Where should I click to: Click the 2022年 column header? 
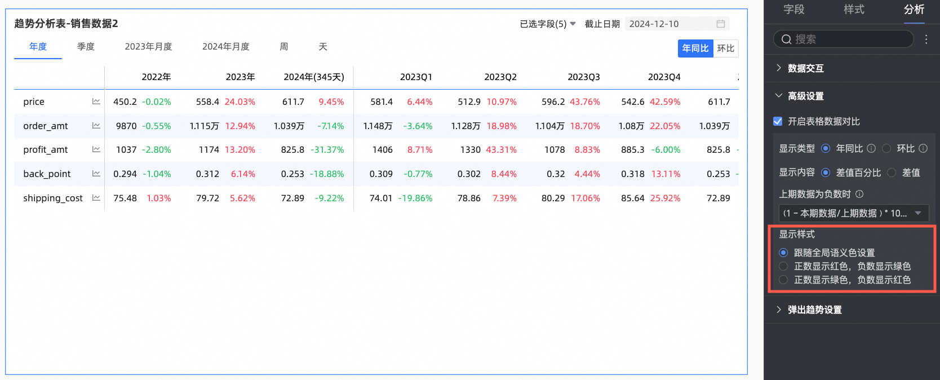156,77
